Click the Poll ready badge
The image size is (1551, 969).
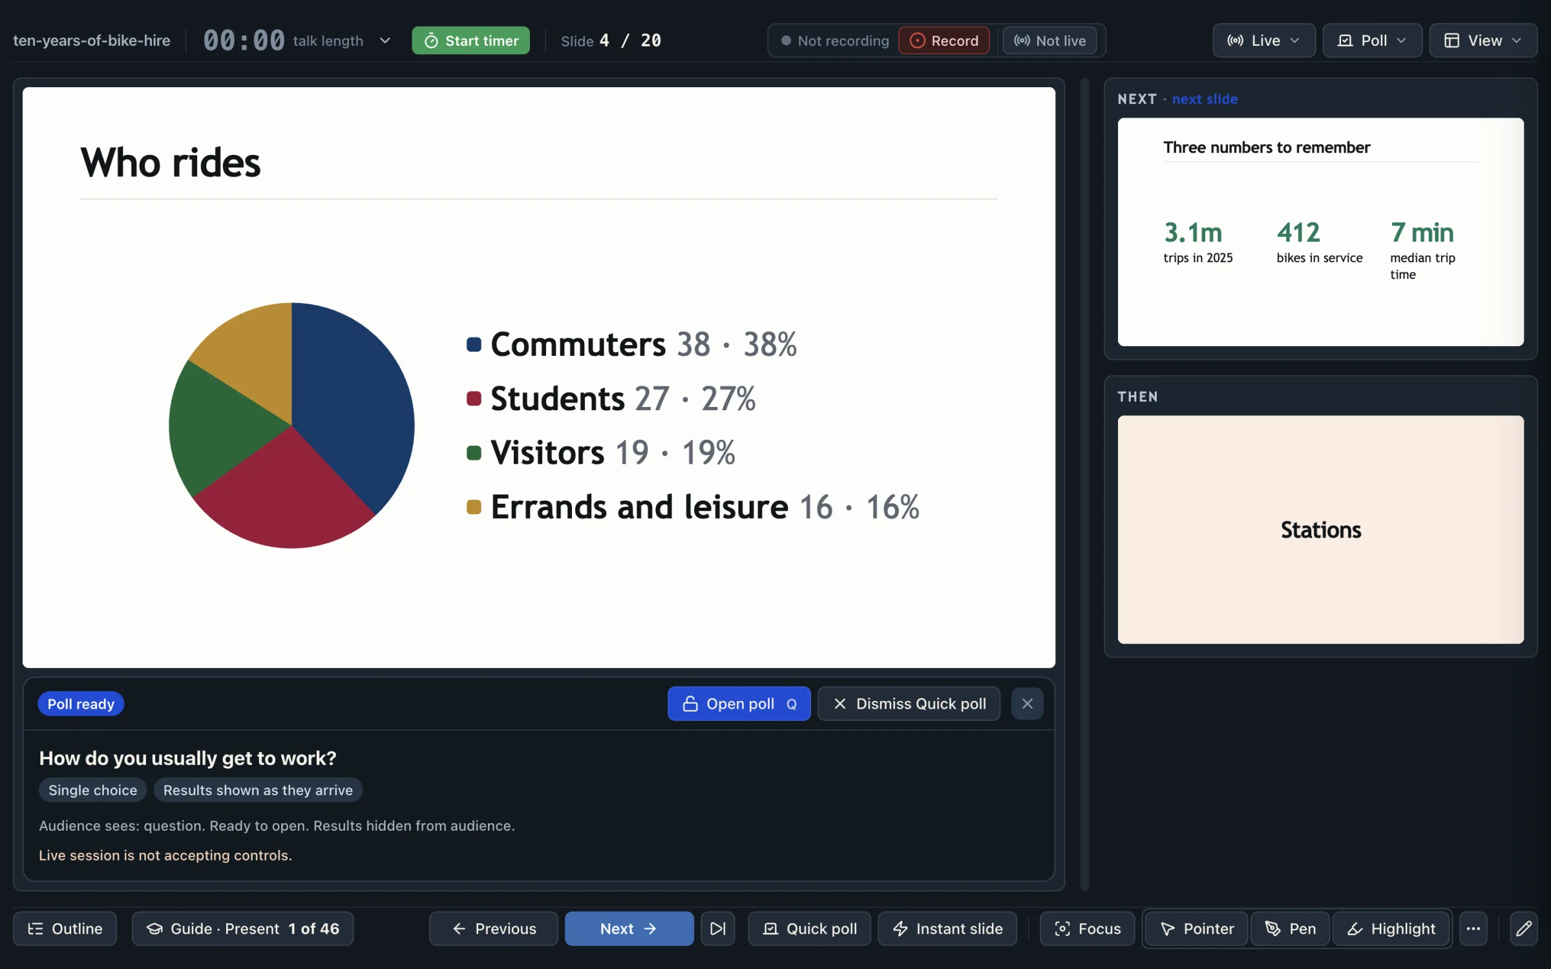pyautogui.click(x=81, y=703)
